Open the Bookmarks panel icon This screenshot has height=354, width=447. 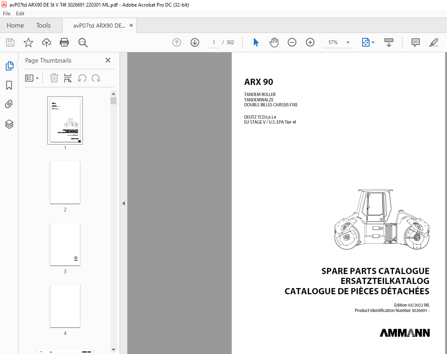coord(9,85)
